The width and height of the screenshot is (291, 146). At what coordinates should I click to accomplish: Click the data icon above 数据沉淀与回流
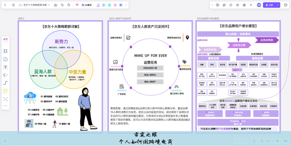(x=115, y=62)
